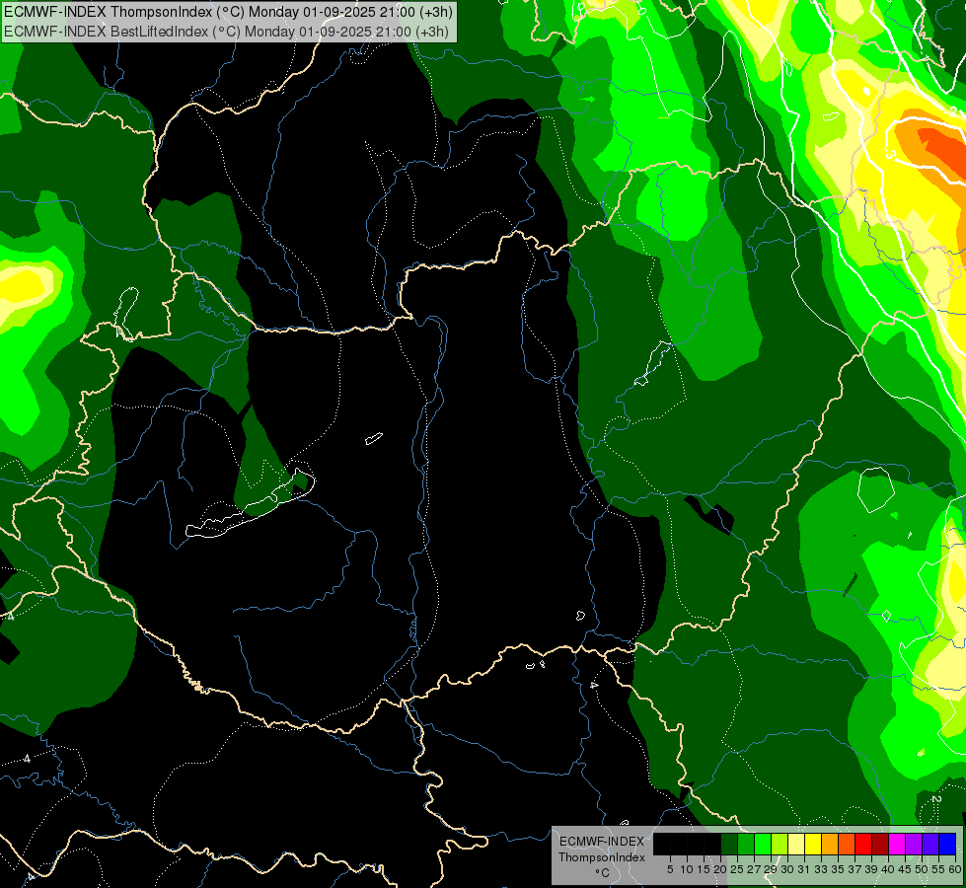Click the legend tick value 27
Screen dimensions: 966x888
click(x=754, y=869)
